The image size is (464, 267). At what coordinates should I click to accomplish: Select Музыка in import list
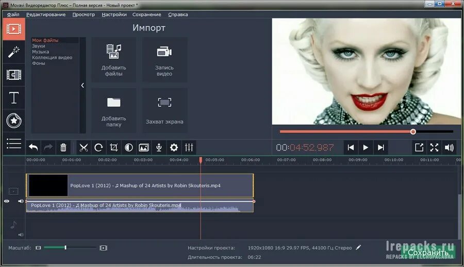click(41, 52)
